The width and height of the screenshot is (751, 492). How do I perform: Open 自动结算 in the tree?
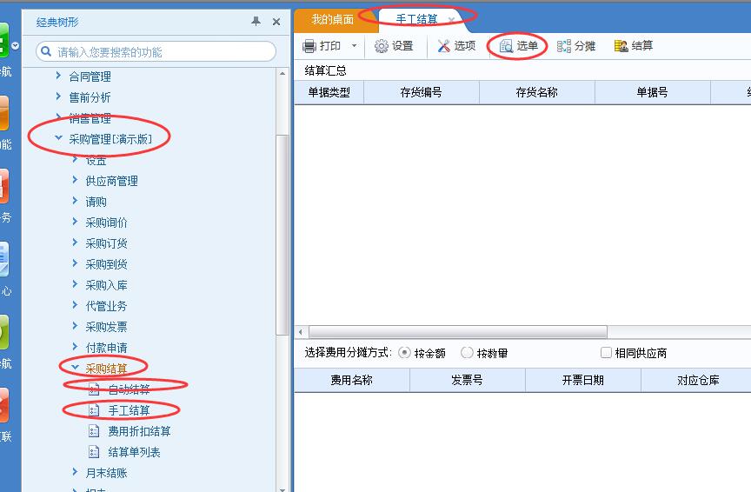[129, 389]
